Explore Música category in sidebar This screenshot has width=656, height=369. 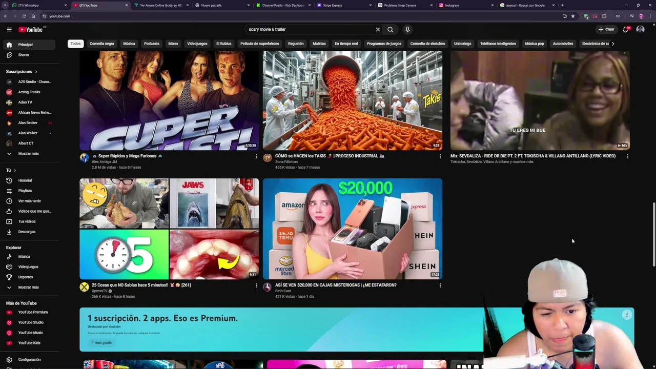(x=24, y=256)
